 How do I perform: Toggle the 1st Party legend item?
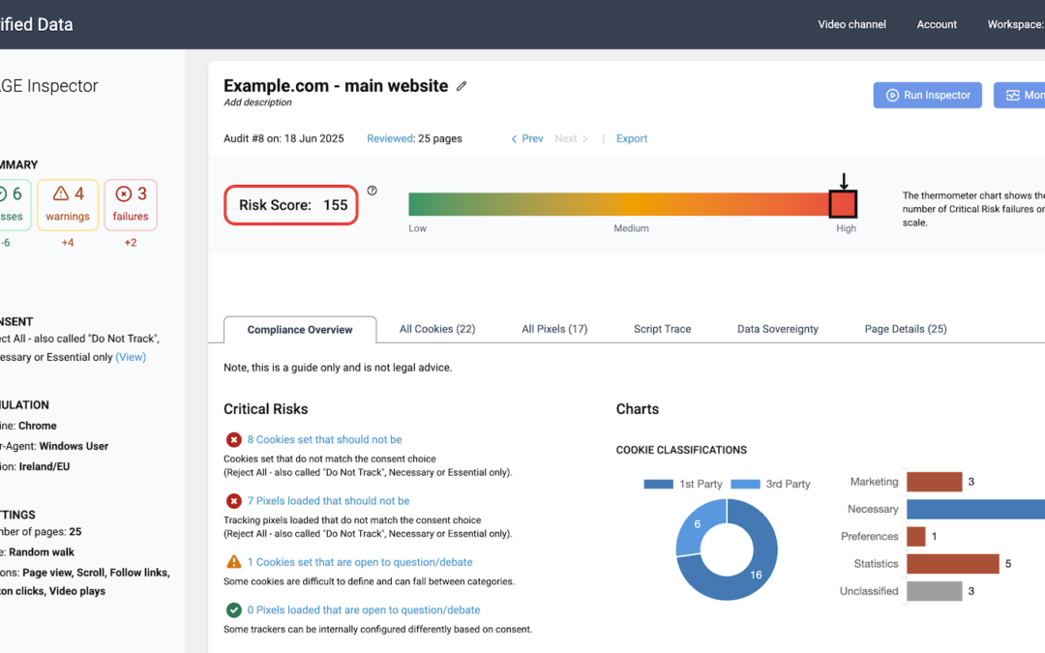click(x=683, y=484)
